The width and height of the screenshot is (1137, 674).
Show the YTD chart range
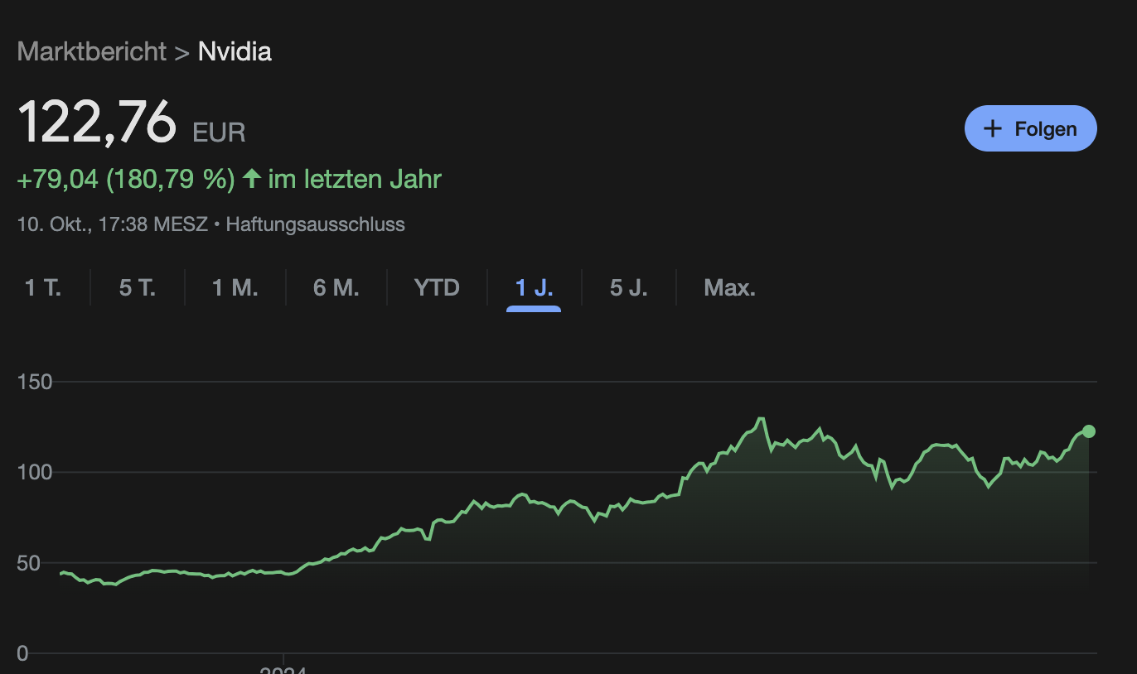pyautogui.click(x=437, y=288)
